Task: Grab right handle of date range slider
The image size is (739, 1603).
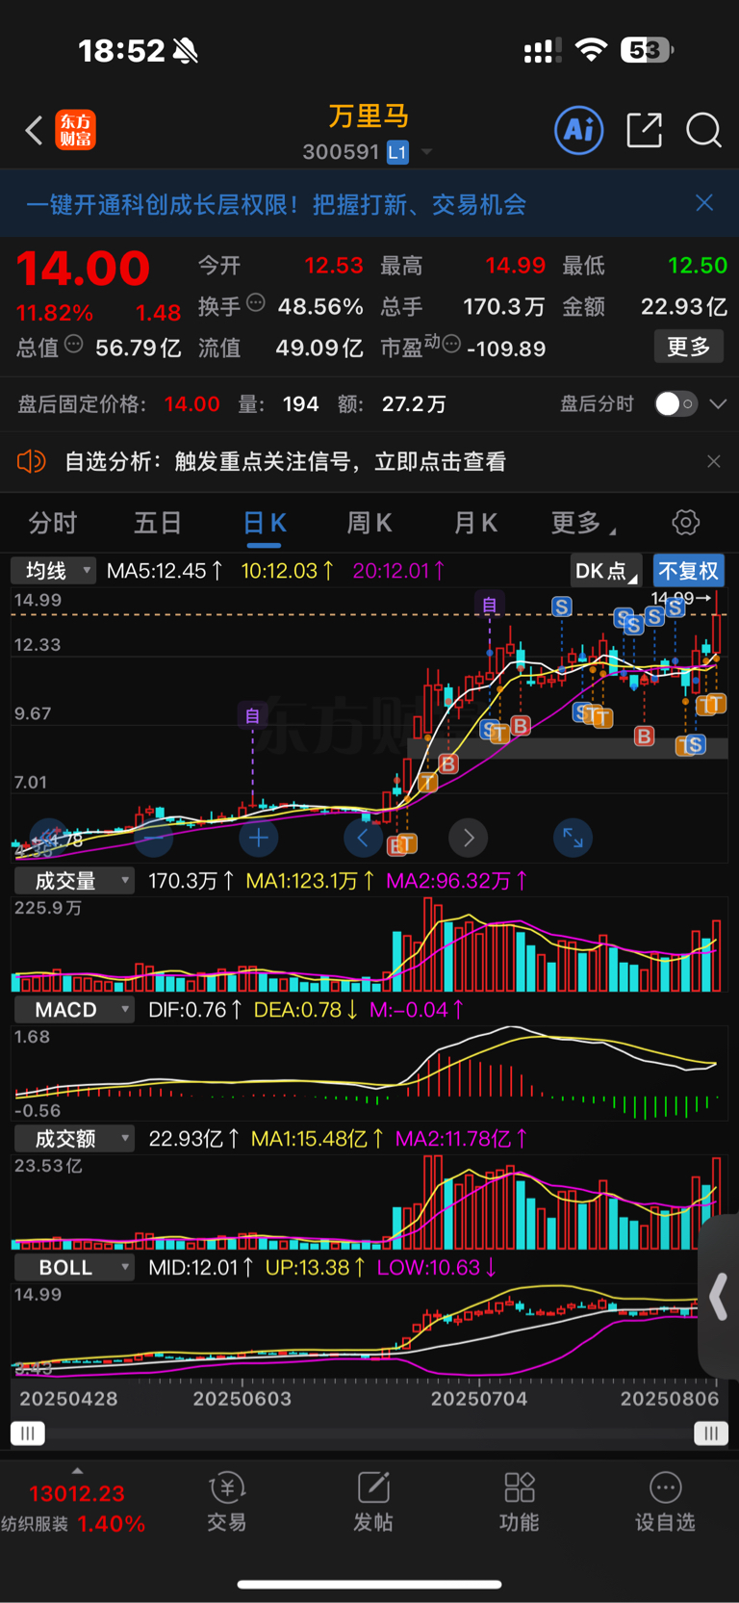Action: pos(711,1434)
